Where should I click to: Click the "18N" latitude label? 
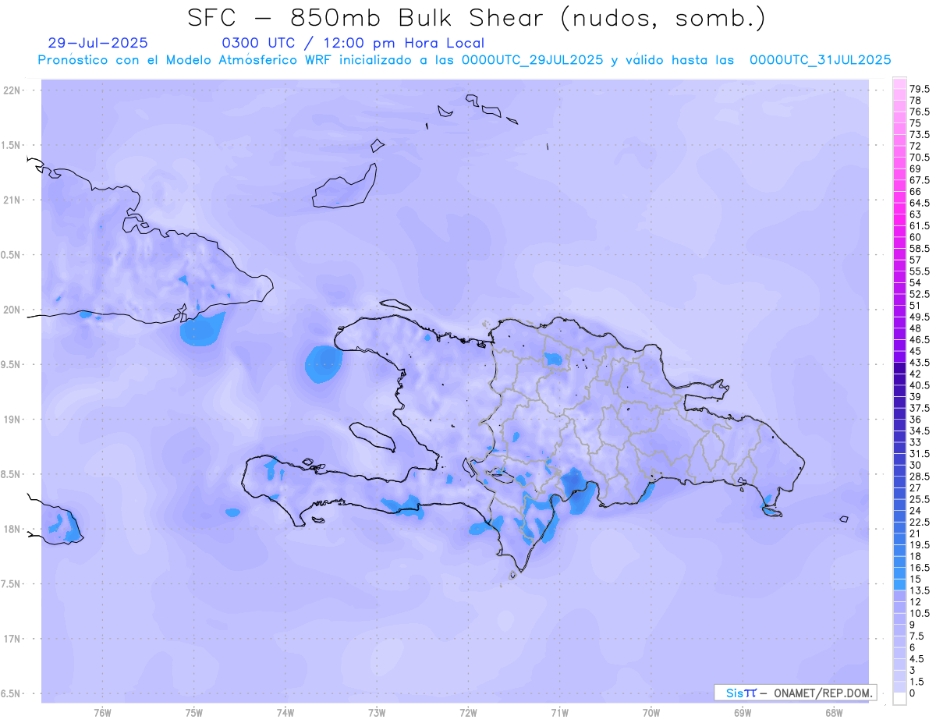12,530
